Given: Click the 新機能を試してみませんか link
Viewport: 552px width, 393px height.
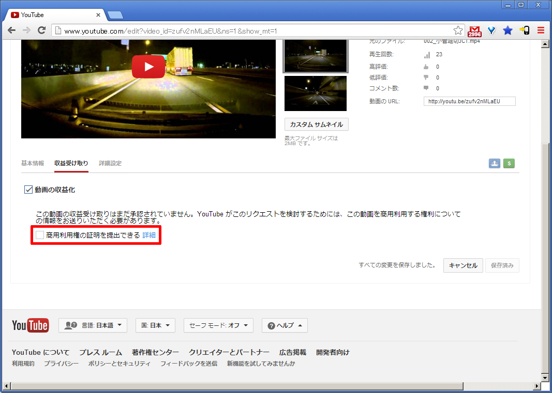Looking at the screenshot, I should (x=261, y=364).
